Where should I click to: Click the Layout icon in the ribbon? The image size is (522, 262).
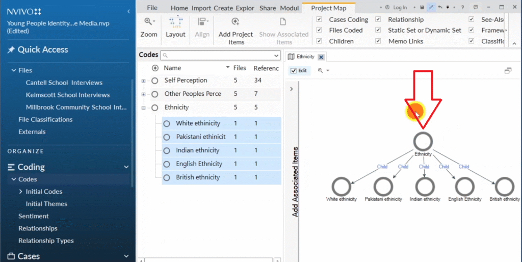click(x=175, y=27)
